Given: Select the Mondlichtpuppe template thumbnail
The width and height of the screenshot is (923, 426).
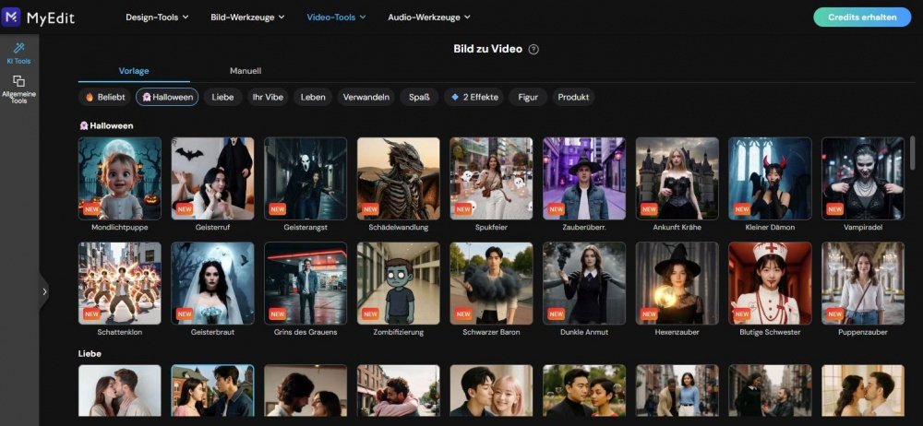Looking at the screenshot, I should [120, 178].
